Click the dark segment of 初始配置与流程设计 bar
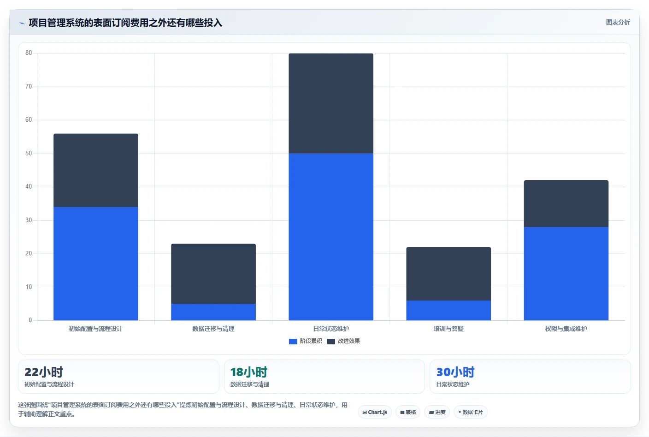 click(96, 170)
